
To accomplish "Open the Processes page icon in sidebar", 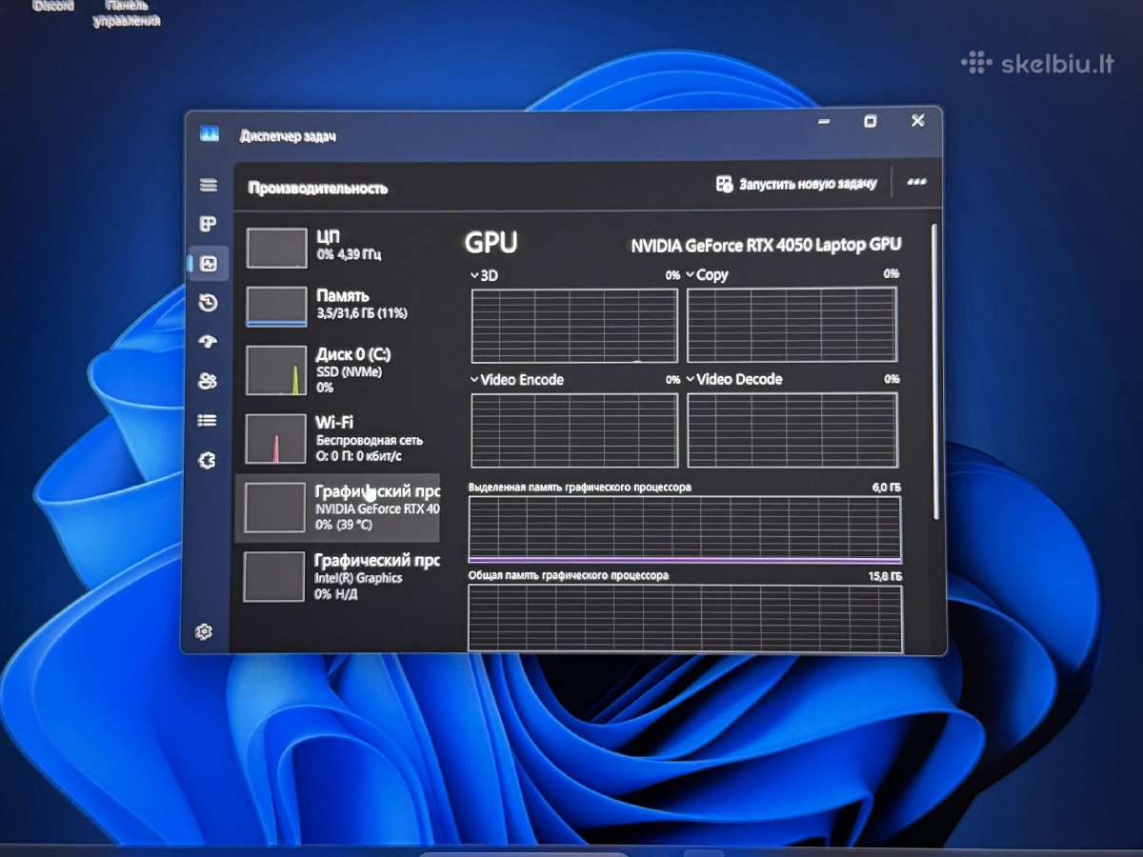I will [x=208, y=225].
